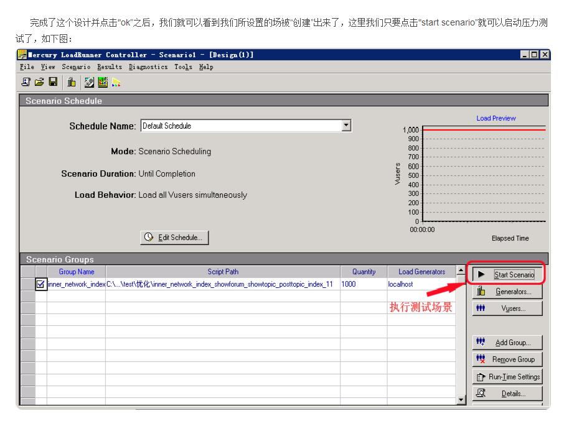Select the inner_network_index group name cell
The width and height of the screenshot is (564, 421).
click(76, 284)
